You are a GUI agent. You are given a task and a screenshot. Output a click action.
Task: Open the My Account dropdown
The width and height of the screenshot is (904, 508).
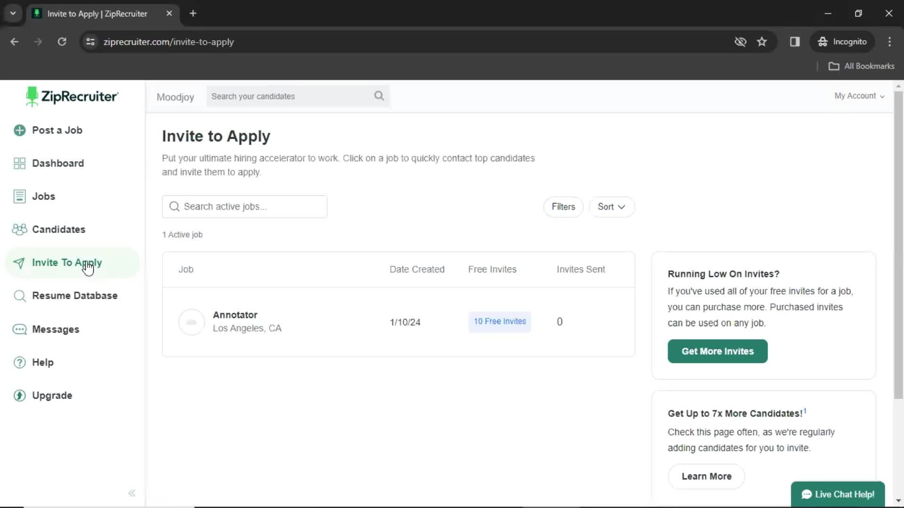(859, 95)
